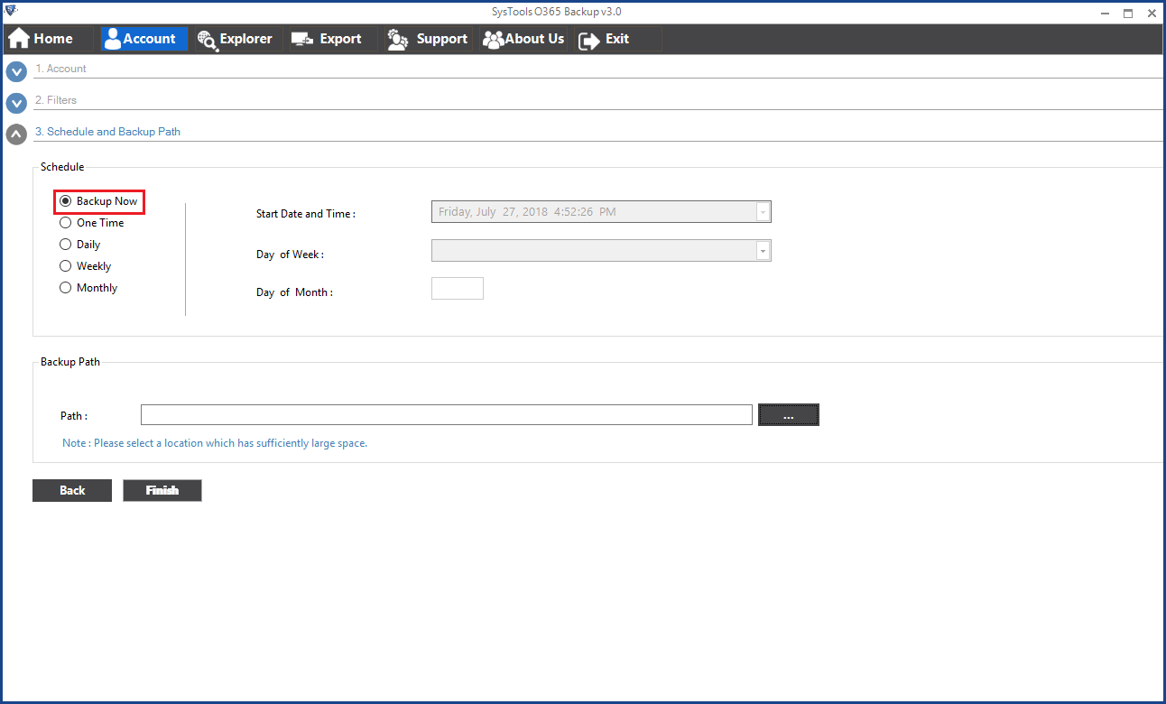Click the SysTools logo in title bar

tap(12, 12)
